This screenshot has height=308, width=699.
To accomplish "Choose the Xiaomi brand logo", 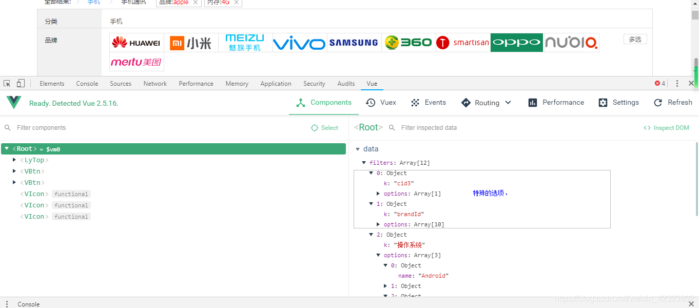I will 191,43.
